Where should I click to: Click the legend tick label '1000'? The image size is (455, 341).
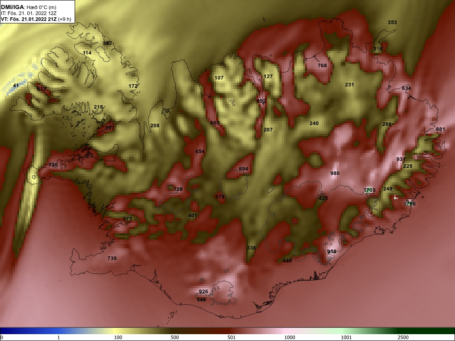(x=289, y=337)
